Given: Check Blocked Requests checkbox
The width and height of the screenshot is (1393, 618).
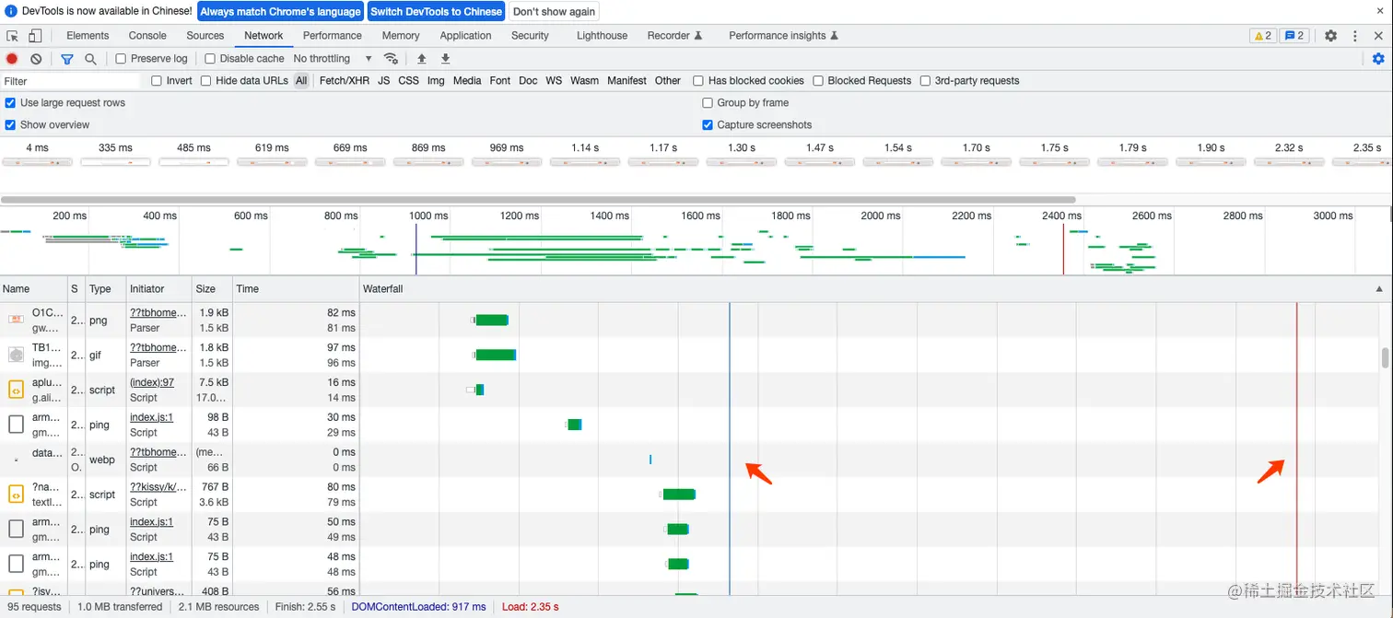Looking at the screenshot, I should point(818,81).
